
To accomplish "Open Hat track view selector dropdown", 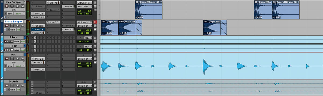I will (x=15, y=62).
